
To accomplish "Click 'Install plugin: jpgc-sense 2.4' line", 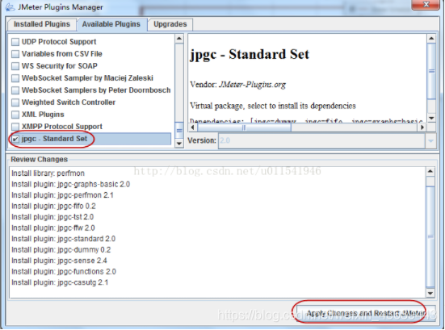I will pos(59,261).
